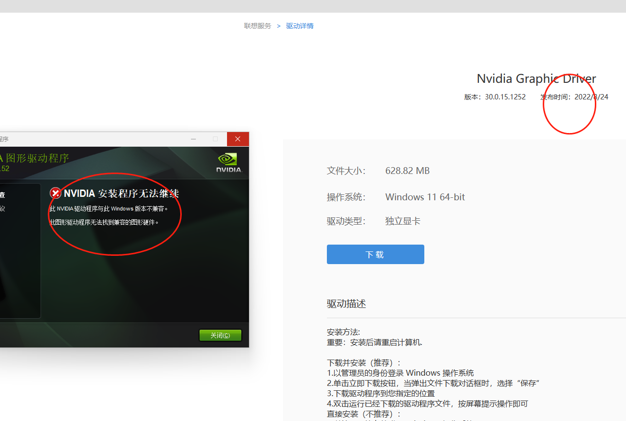The height and width of the screenshot is (421, 626).
Task: Click step 2 单击立即下载按钮 text
Action: [433, 383]
